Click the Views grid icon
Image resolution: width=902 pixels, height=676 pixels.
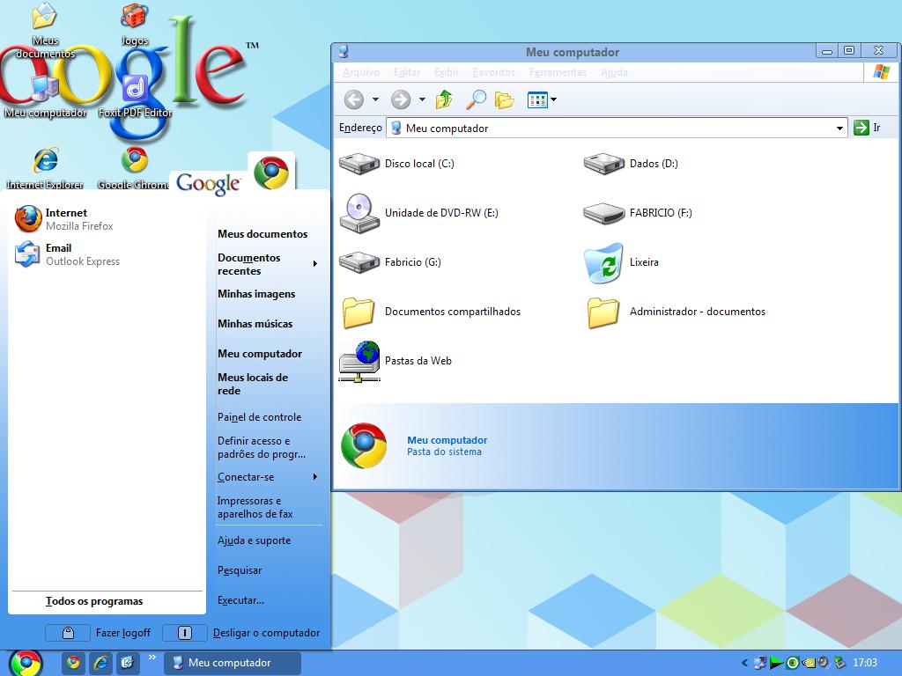536,100
